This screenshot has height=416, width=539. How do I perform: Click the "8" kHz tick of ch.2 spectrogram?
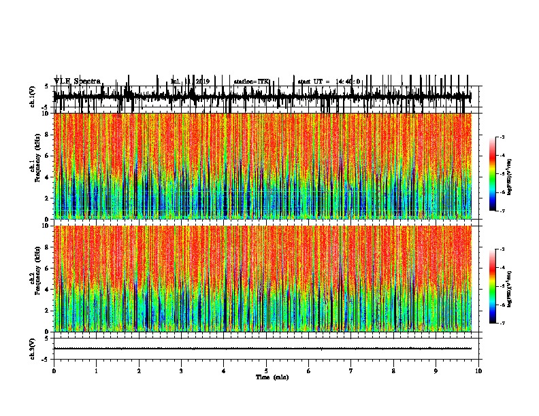point(47,247)
